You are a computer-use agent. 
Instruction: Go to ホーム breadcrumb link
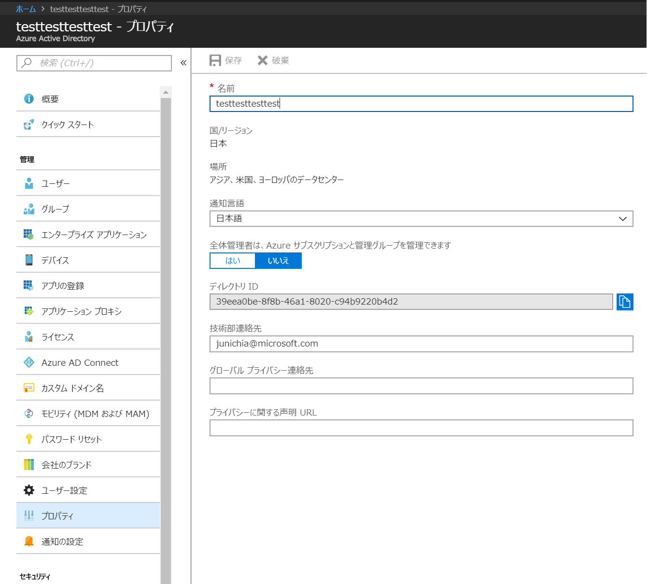coord(26,9)
